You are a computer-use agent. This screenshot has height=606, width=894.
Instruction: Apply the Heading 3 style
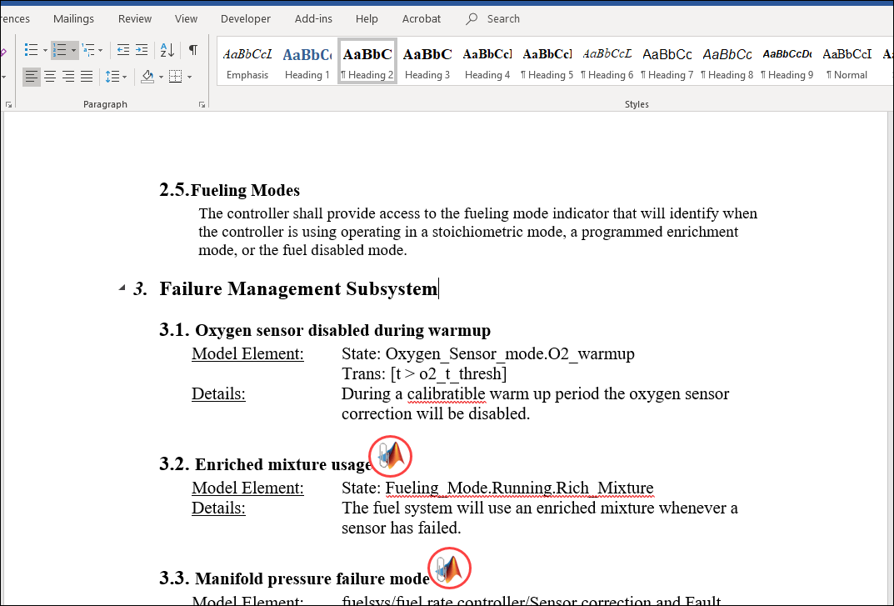[x=427, y=60]
